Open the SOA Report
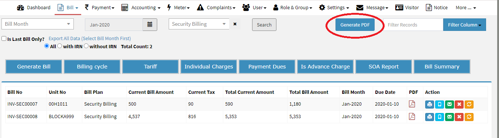499x138 pixels. [x=384, y=67]
